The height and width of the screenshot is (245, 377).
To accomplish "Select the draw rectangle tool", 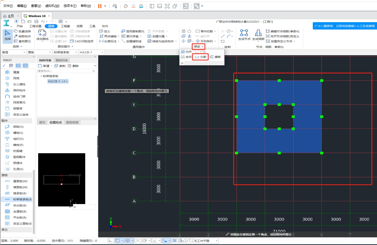I will [x=223, y=41].
